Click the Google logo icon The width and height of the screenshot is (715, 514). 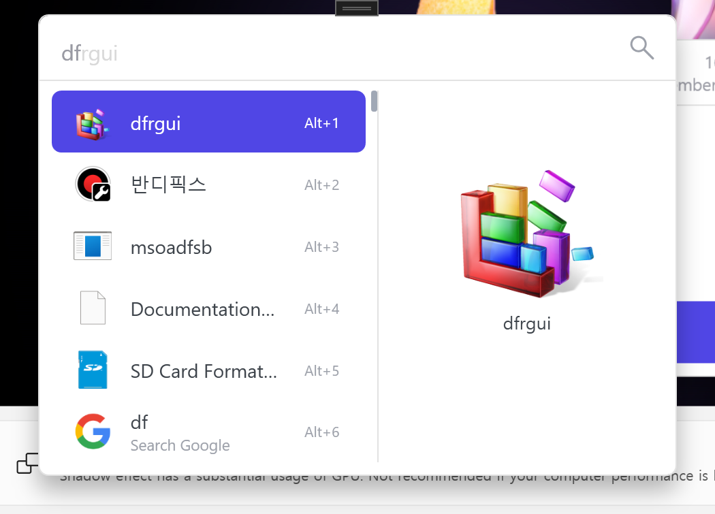[x=93, y=432]
